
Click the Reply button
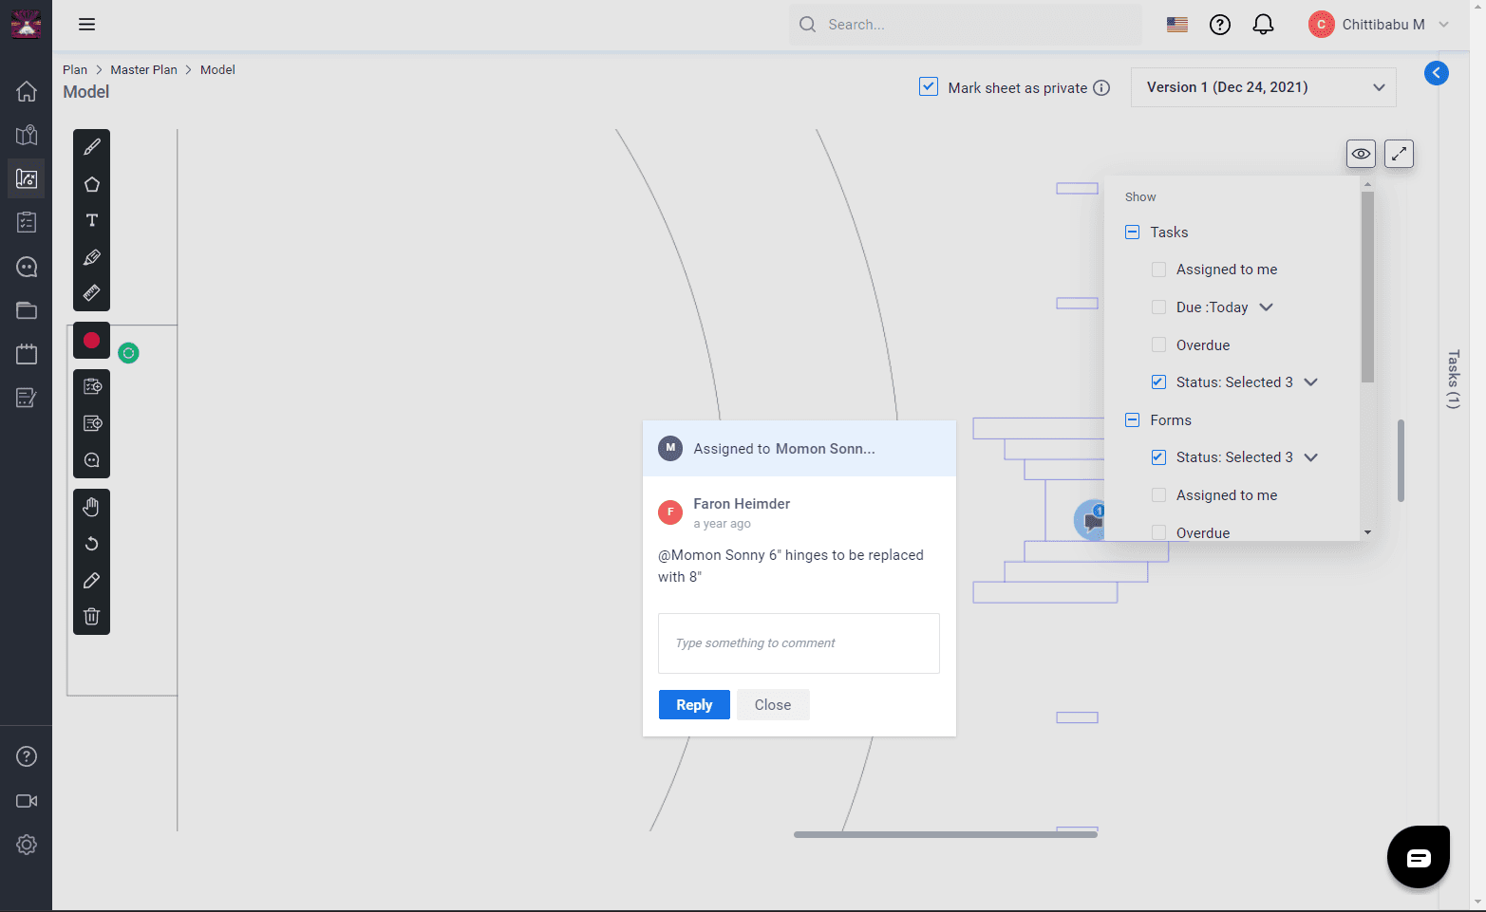(694, 705)
